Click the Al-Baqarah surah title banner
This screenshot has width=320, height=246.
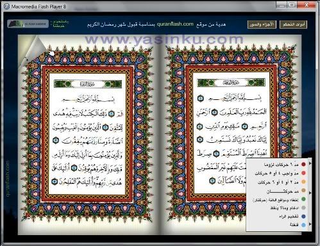click(88, 84)
